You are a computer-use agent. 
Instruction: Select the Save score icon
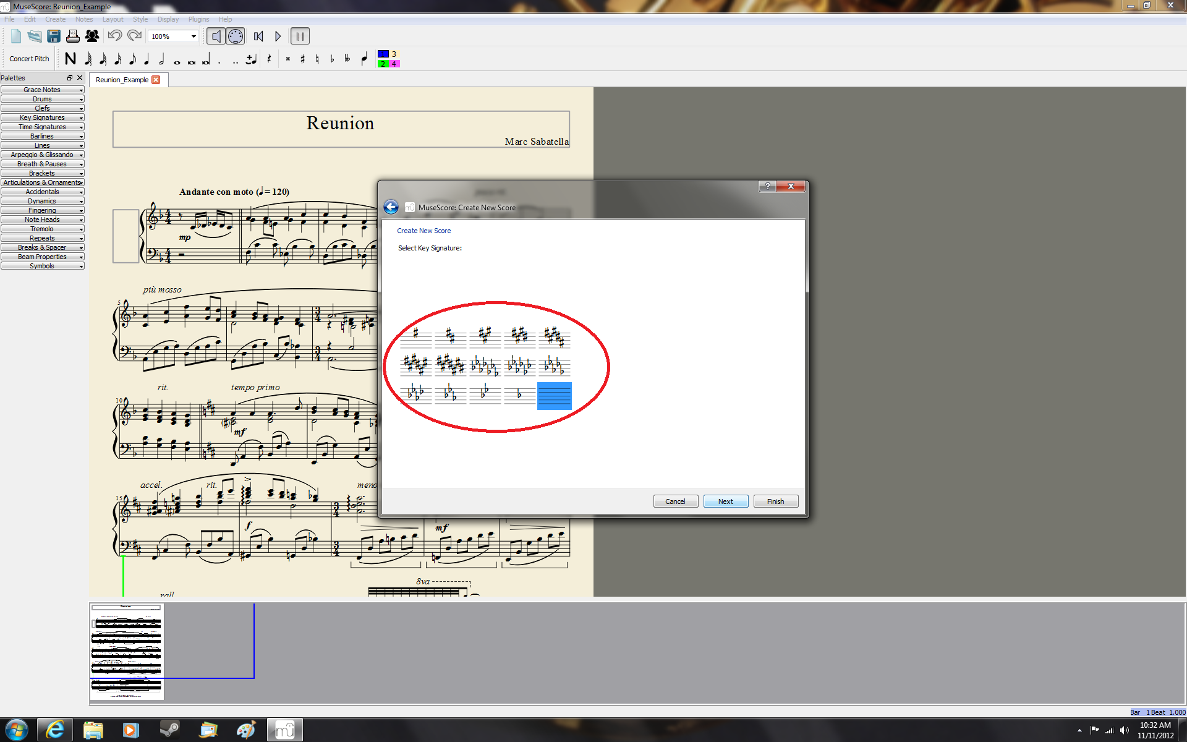pyautogui.click(x=53, y=36)
